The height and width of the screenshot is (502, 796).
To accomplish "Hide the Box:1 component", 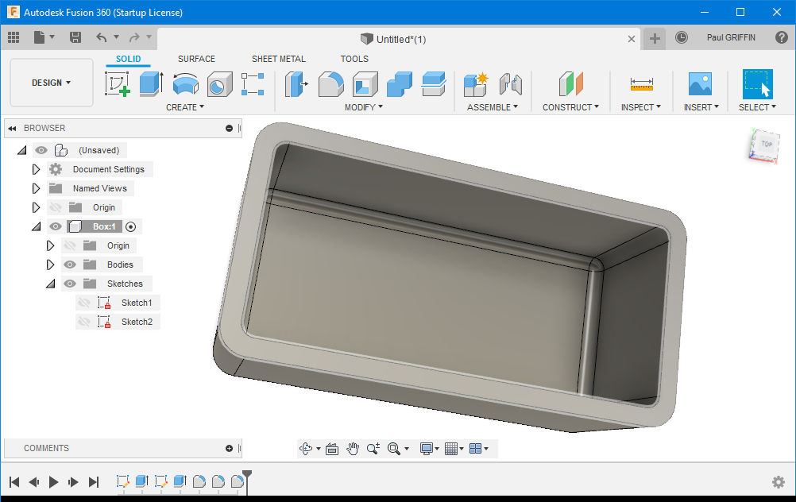I will (56, 226).
